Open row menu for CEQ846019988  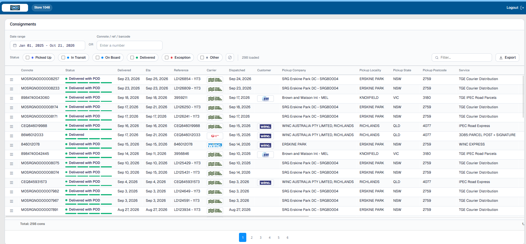(x=11, y=126)
